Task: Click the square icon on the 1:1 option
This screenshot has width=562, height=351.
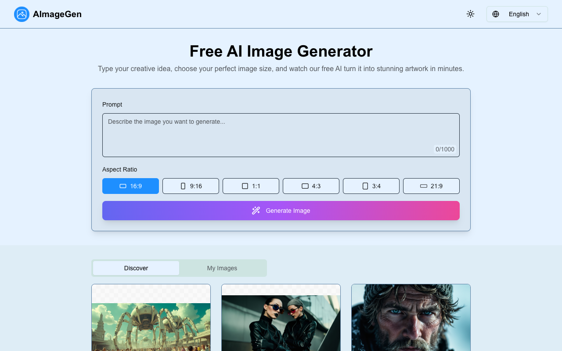Action: (245, 186)
